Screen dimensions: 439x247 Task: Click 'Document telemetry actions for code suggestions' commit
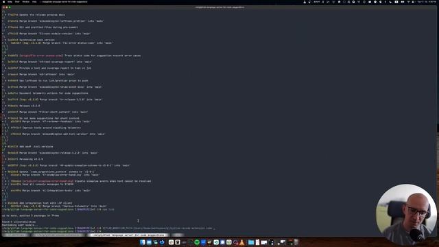click(x=48, y=93)
